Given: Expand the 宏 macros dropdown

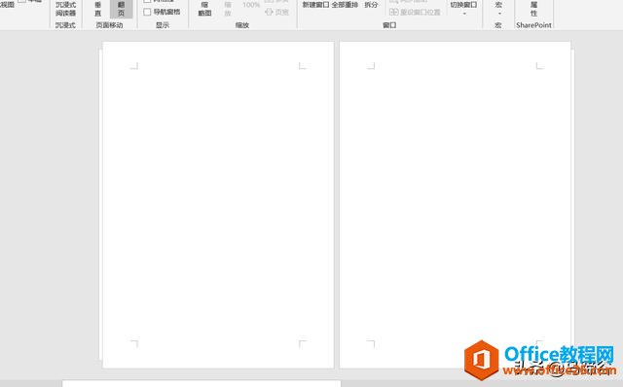Looking at the screenshot, I should point(498,8).
